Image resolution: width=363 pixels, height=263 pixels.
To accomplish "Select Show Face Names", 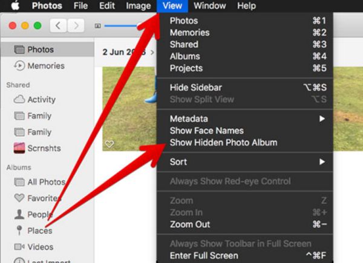I will click(x=245, y=131).
